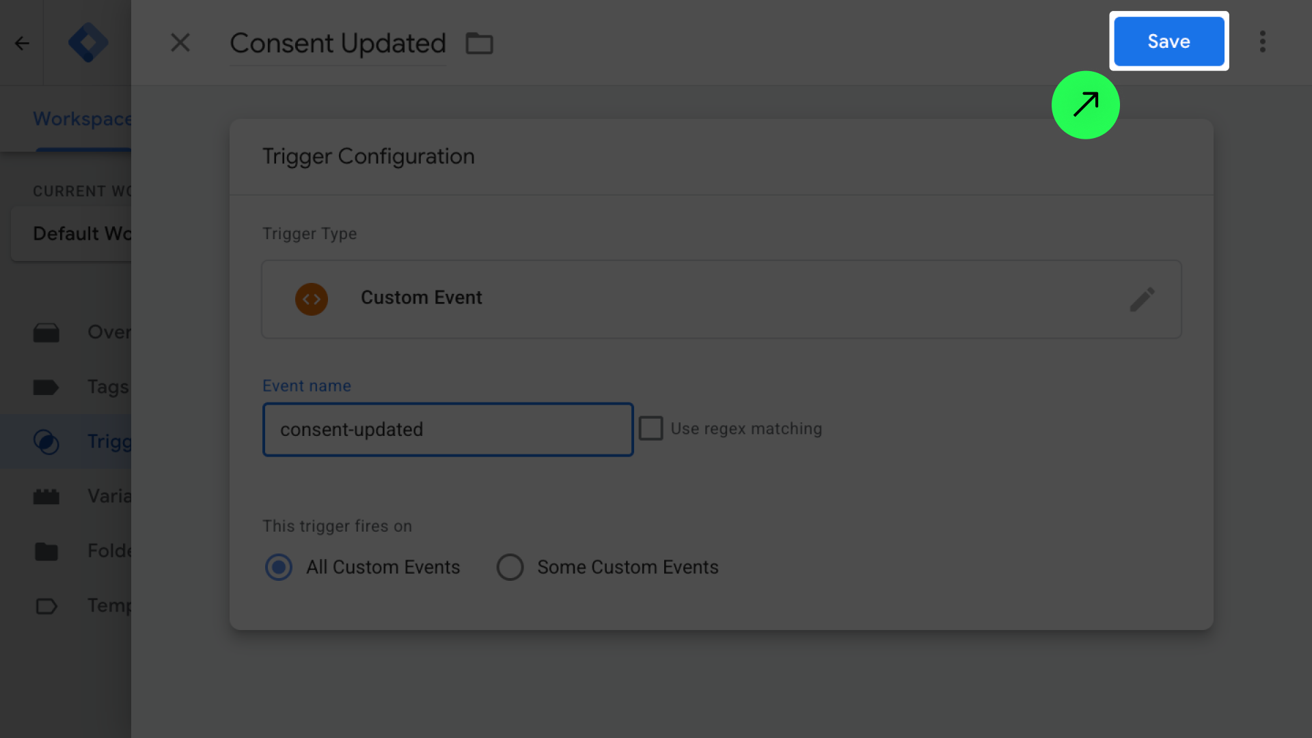Enable Use regex matching checkbox
Viewport: 1312px width, 738px height.
651,428
